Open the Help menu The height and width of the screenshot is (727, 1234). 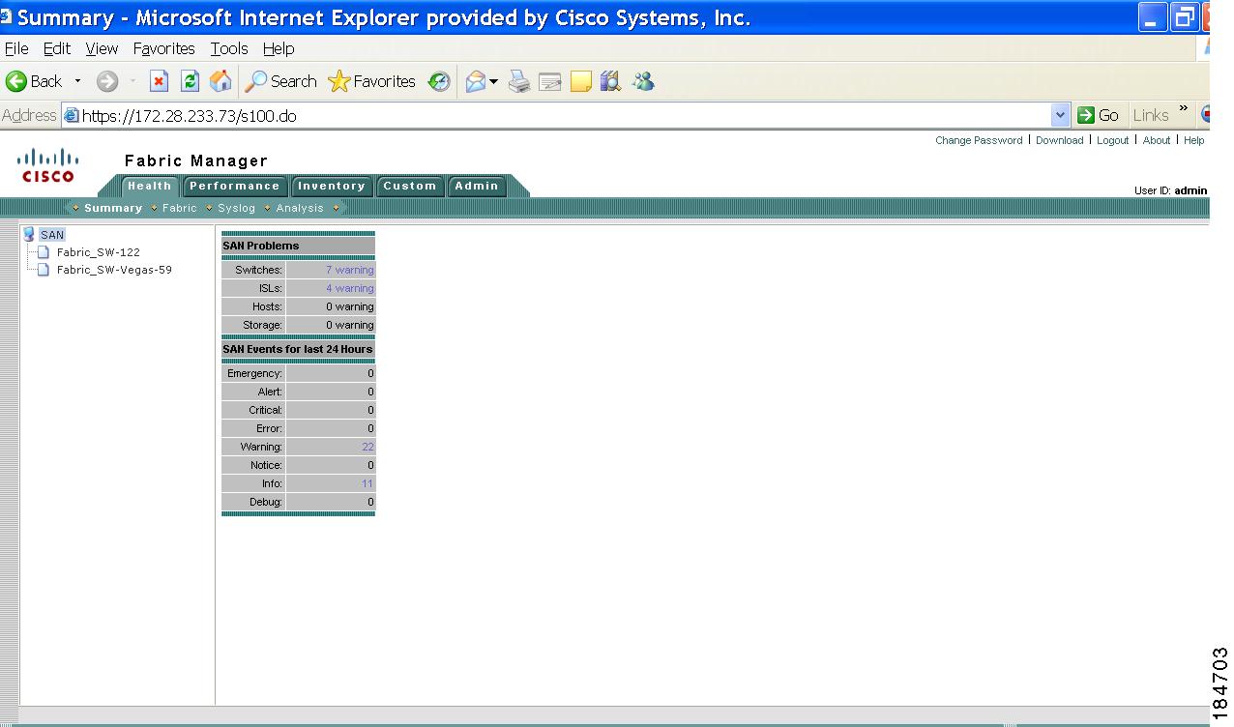click(x=279, y=48)
